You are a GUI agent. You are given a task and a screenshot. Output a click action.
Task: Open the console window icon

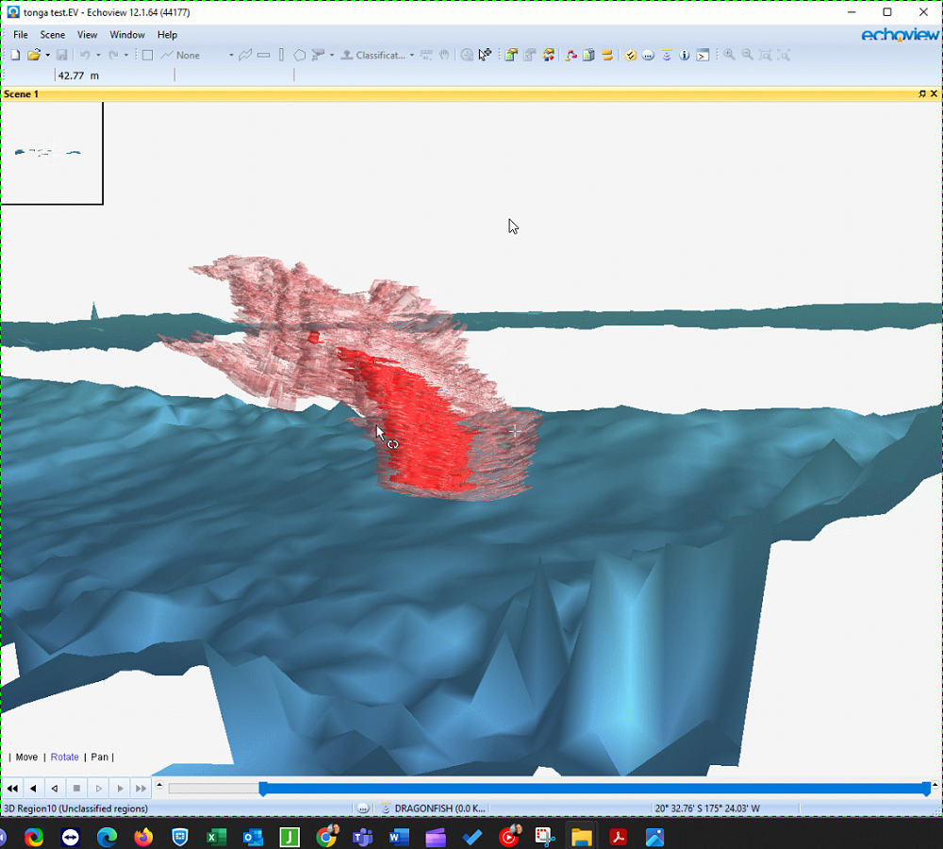[703, 55]
